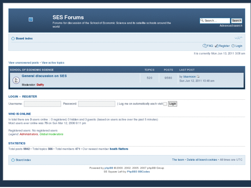Screen dimensions: 251x188
Task: Open the SES Forums title link
Action: (x=68, y=17)
